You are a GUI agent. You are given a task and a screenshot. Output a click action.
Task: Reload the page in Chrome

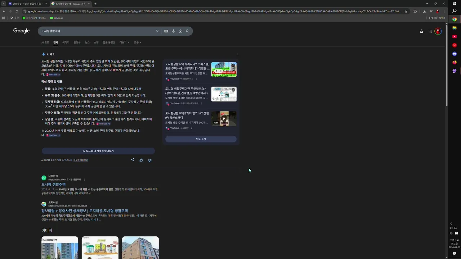[x=17, y=11]
